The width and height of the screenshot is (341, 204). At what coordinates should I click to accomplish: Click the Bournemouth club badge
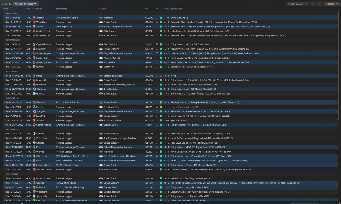coord(34,35)
